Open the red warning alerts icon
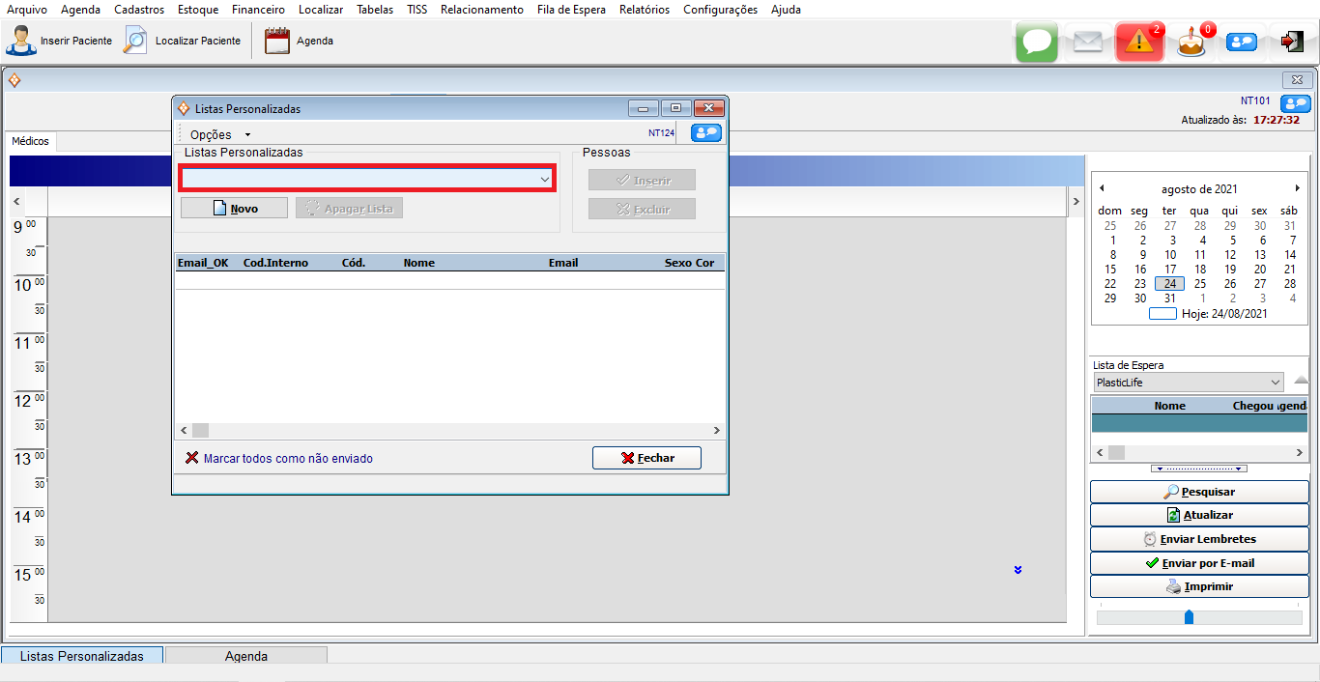 1139,43
